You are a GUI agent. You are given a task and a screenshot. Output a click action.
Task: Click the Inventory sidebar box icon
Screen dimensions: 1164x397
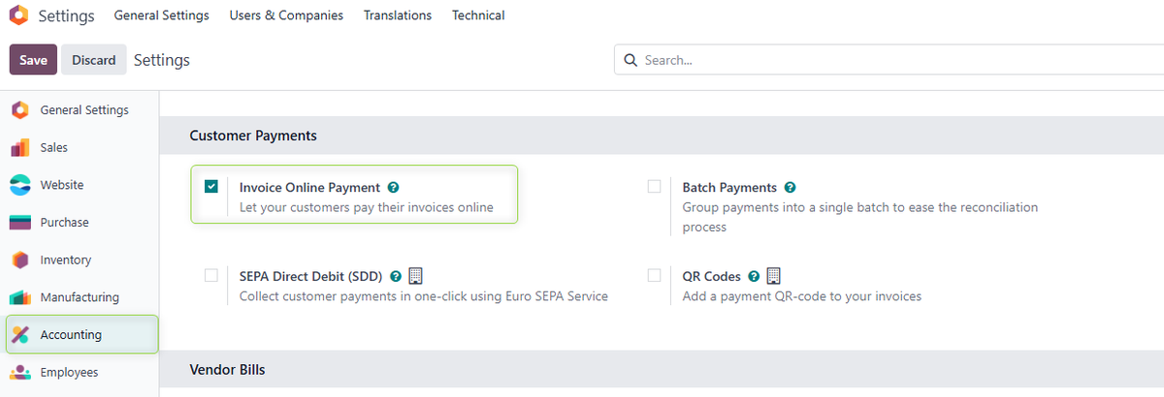point(20,260)
